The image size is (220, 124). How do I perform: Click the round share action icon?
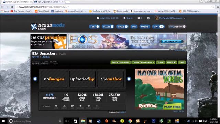[89, 106]
